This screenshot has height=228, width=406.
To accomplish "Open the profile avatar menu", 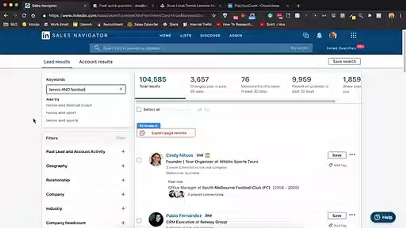I will [333, 35].
